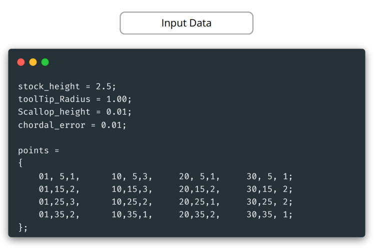Click the first point entry 01, 5,1
The image size is (375, 250).
coord(59,176)
